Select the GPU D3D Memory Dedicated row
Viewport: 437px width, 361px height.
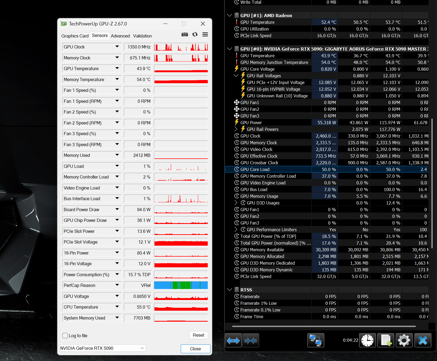tap(327, 263)
